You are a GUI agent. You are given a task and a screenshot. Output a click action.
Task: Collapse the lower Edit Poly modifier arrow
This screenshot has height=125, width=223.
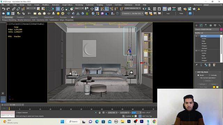coord(199,51)
